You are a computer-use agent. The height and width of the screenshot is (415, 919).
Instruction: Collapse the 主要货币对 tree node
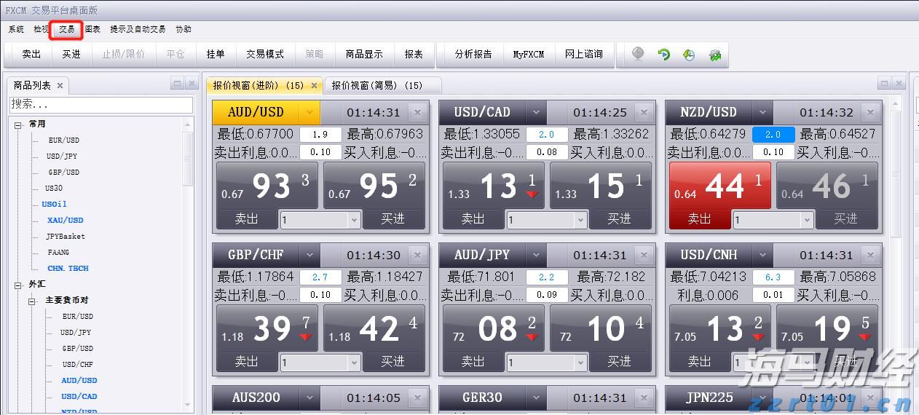[x=33, y=301]
